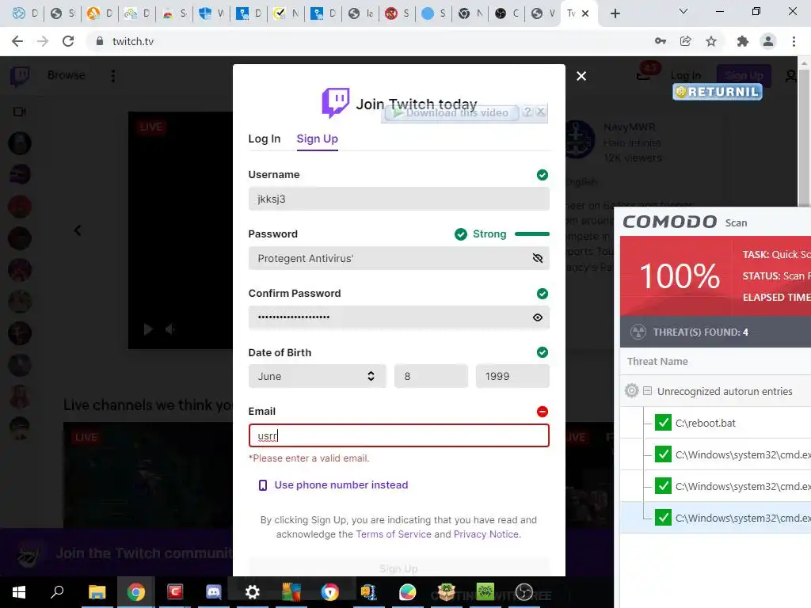Click Twitch followed channels camera icon
Image resolution: width=811 pixels, height=608 pixels.
(x=20, y=112)
